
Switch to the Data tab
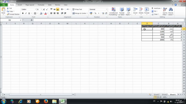pos(50,5)
